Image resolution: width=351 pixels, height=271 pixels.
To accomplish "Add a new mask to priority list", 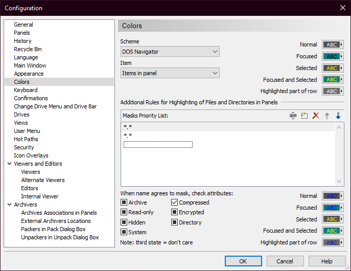I will pyautogui.click(x=305, y=116).
